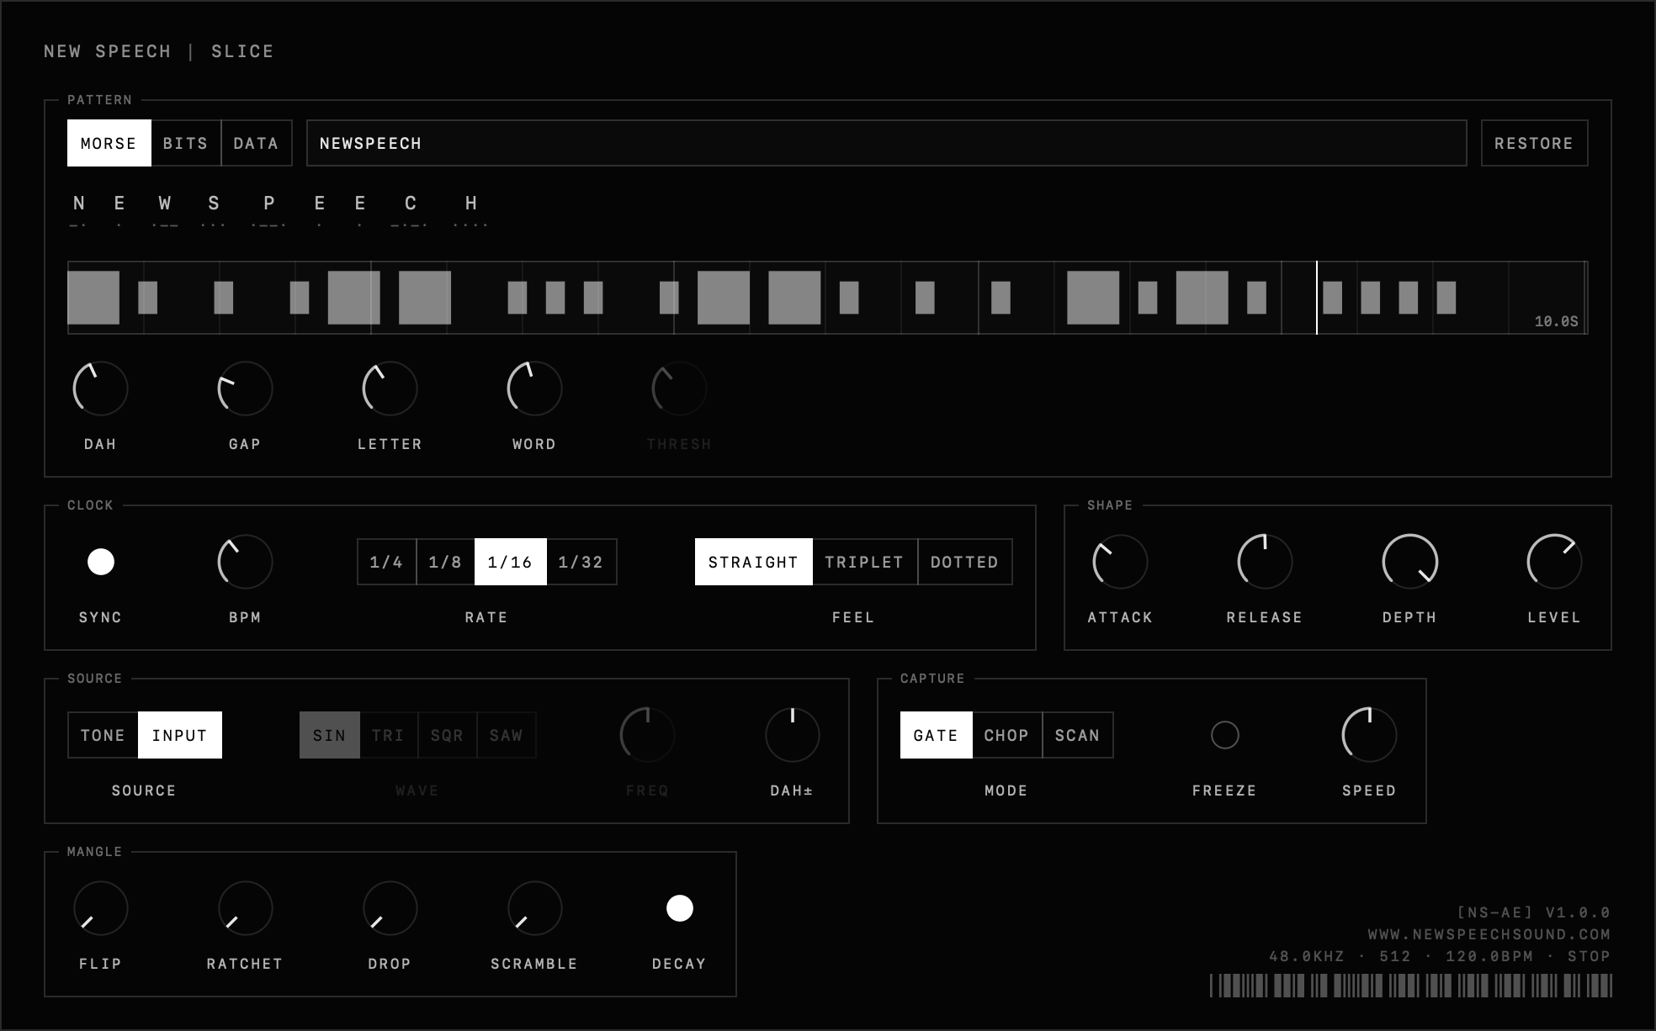Image resolution: width=1656 pixels, height=1031 pixels.
Task: Click the DEPTH knob
Action: (1410, 562)
